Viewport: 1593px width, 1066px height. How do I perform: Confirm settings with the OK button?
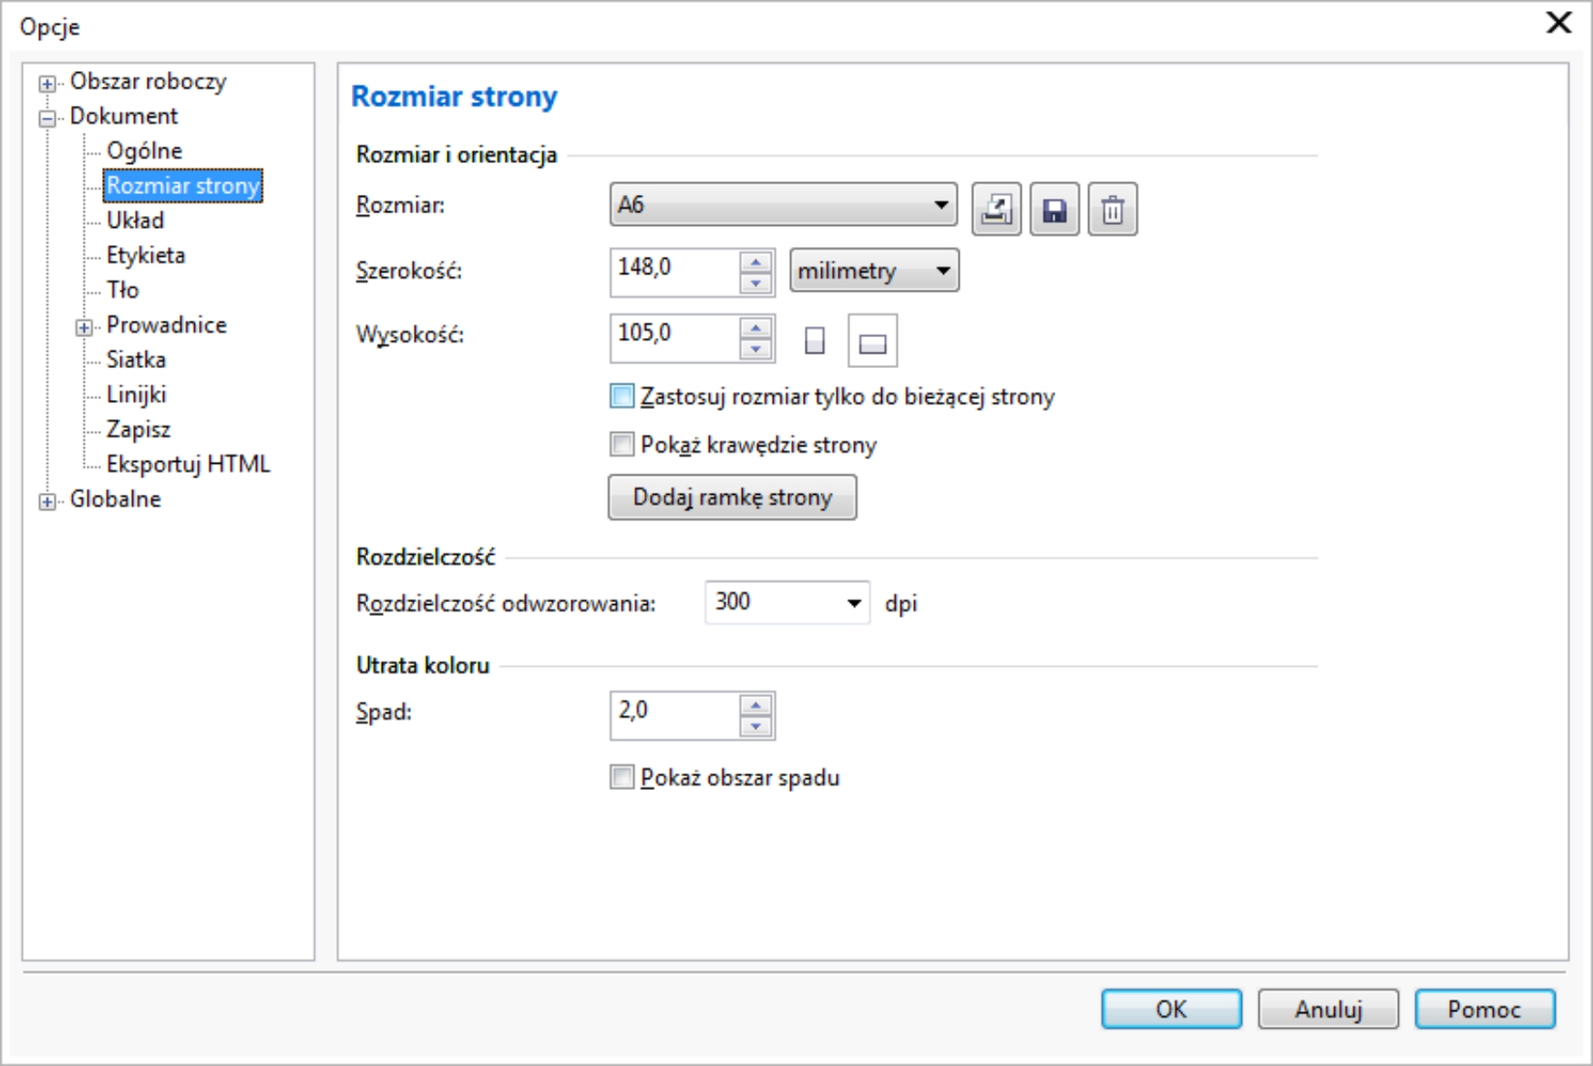[1170, 1010]
